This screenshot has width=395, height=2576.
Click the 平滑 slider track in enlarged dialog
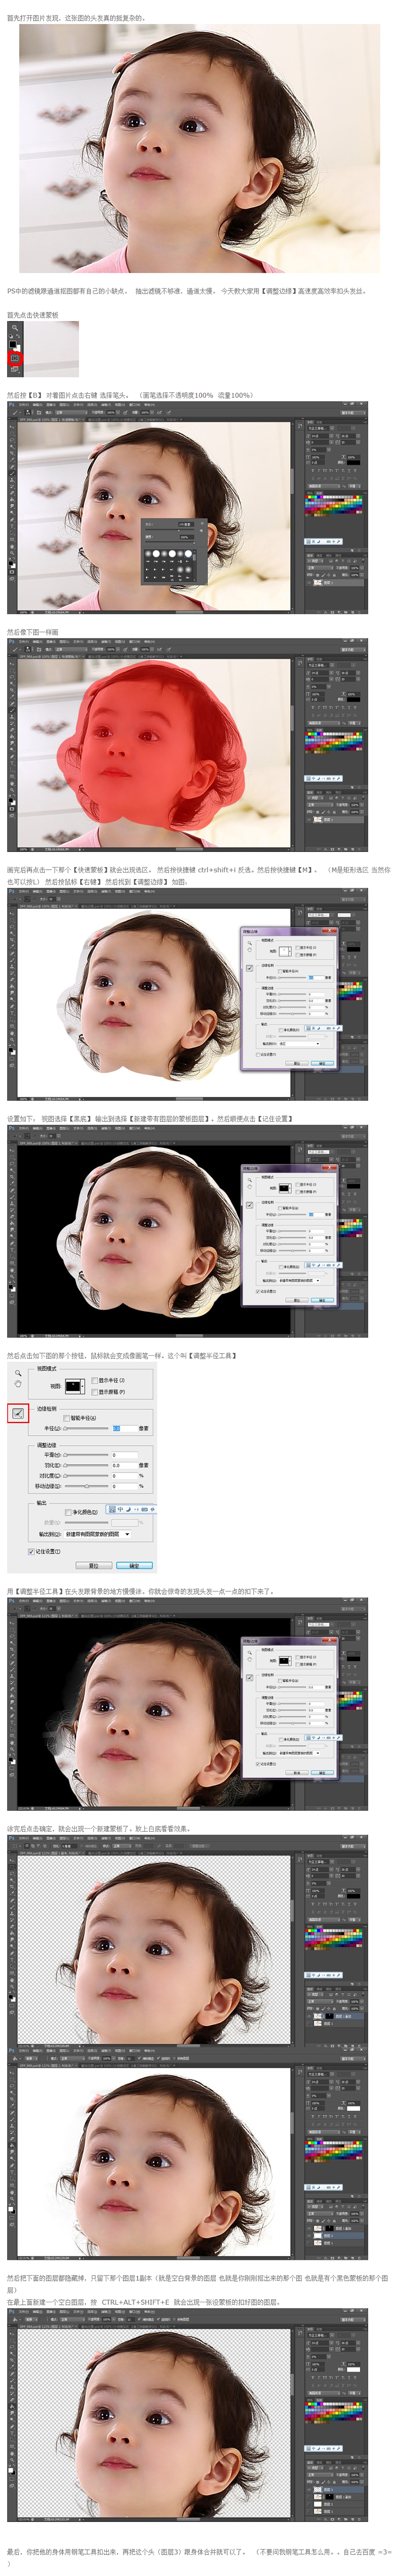pyautogui.click(x=86, y=1455)
